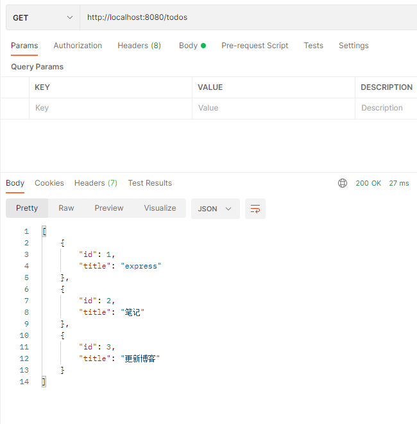This screenshot has width=417, height=424.
Task: Click the "id": 3 line
Action: pos(97,347)
